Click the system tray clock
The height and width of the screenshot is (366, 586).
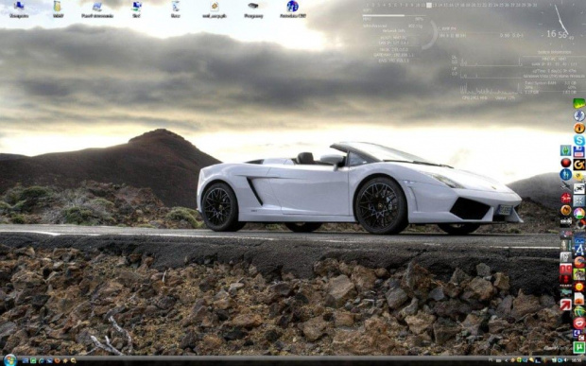(577, 360)
